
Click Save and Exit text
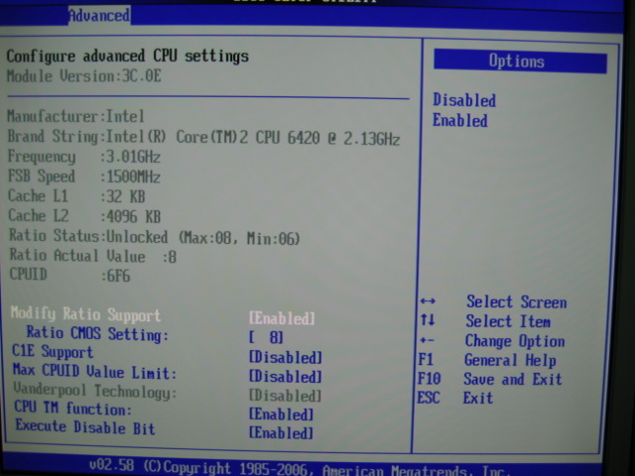pyautogui.click(x=513, y=379)
